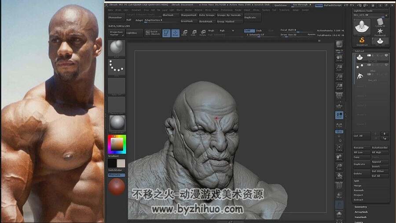Viewport: 396px width, 223px height.
Task: Open the current brush thumbnail
Action: (117, 48)
